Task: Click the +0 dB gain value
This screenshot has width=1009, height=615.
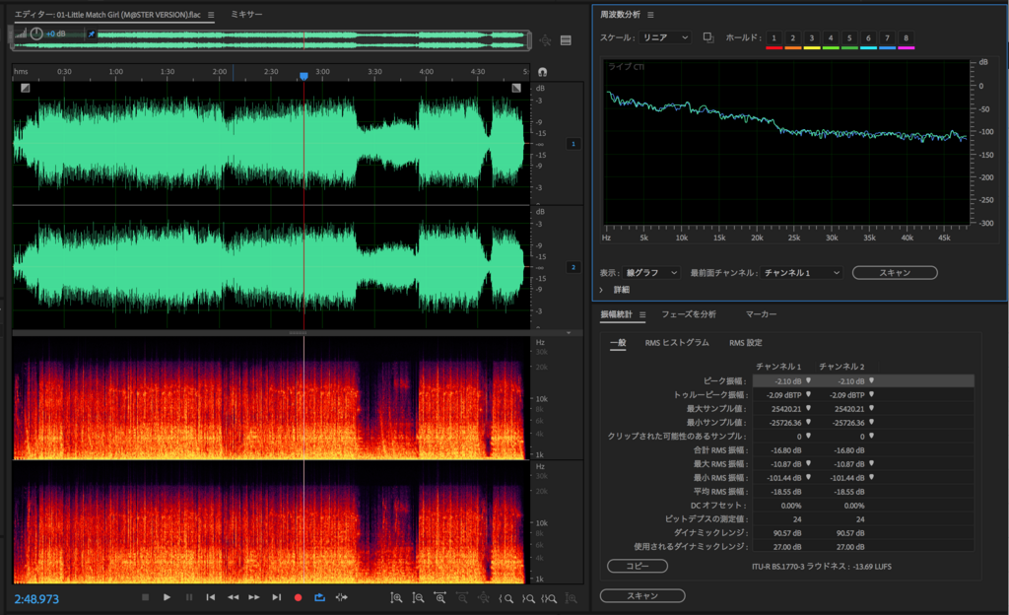Action: tap(55, 34)
